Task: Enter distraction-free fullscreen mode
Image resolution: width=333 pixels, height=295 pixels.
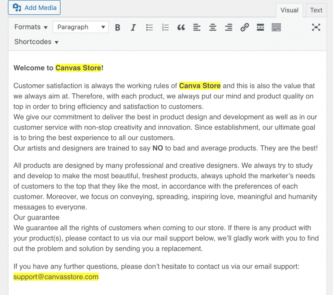Action: (x=316, y=27)
